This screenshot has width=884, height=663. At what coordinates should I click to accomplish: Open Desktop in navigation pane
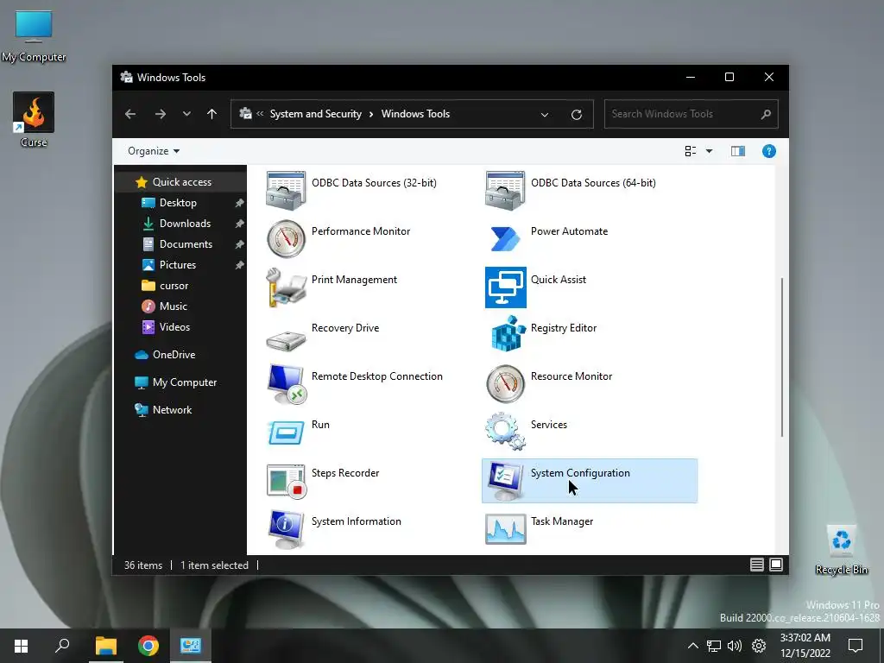click(181, 203)
